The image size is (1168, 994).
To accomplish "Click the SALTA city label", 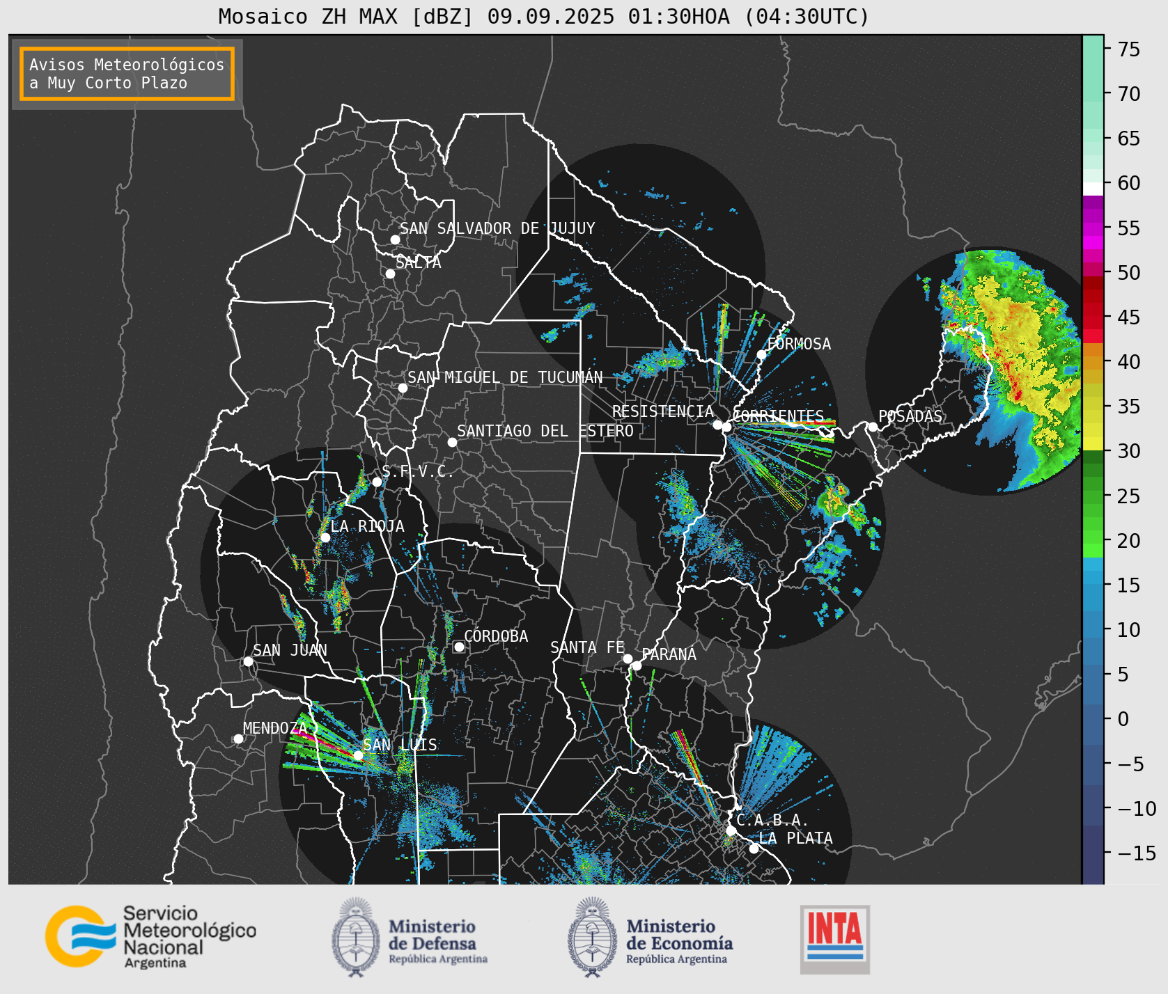I will tap(419, 262).
